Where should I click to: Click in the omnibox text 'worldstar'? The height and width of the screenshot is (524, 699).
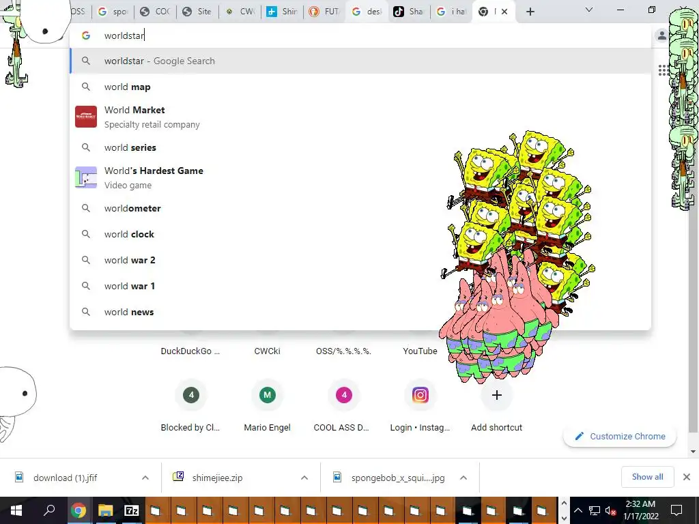(124, 35)
